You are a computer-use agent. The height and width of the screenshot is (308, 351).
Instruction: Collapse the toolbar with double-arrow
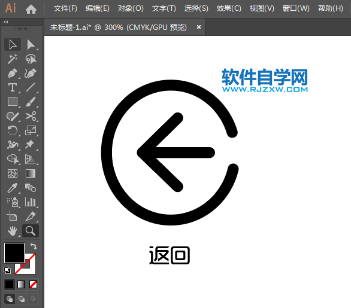click(6, 22)
